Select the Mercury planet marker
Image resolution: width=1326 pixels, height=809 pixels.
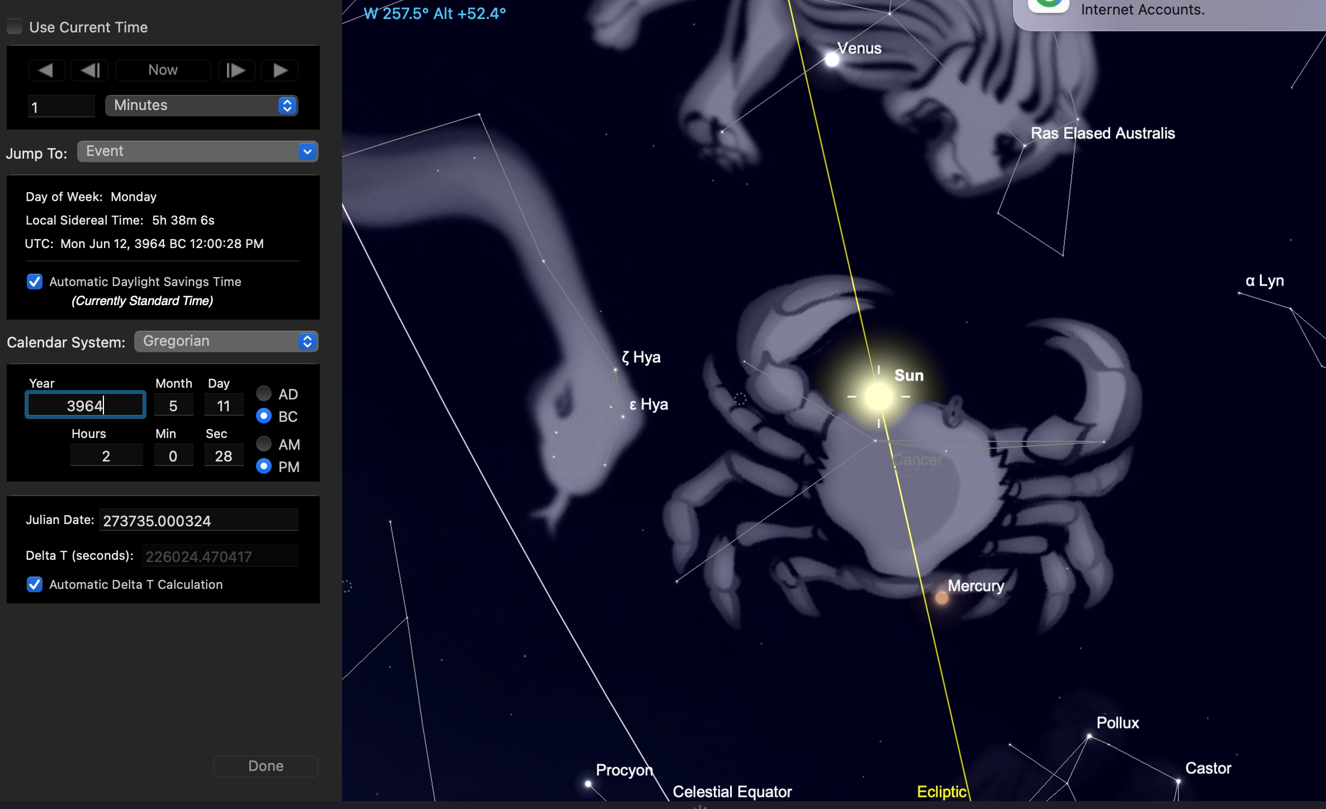tap(942, 598)
